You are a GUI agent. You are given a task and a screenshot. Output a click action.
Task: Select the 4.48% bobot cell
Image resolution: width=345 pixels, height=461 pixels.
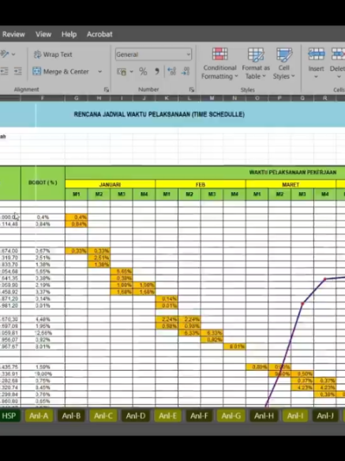(x=43, y=319)
